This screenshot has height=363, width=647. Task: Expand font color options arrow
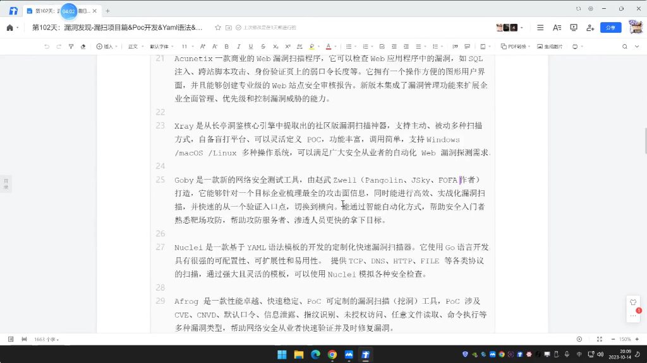(336, 47)
